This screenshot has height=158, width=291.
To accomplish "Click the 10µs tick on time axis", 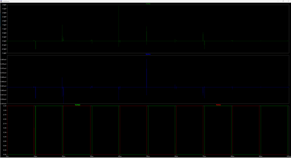I will [x=35, y=156].
